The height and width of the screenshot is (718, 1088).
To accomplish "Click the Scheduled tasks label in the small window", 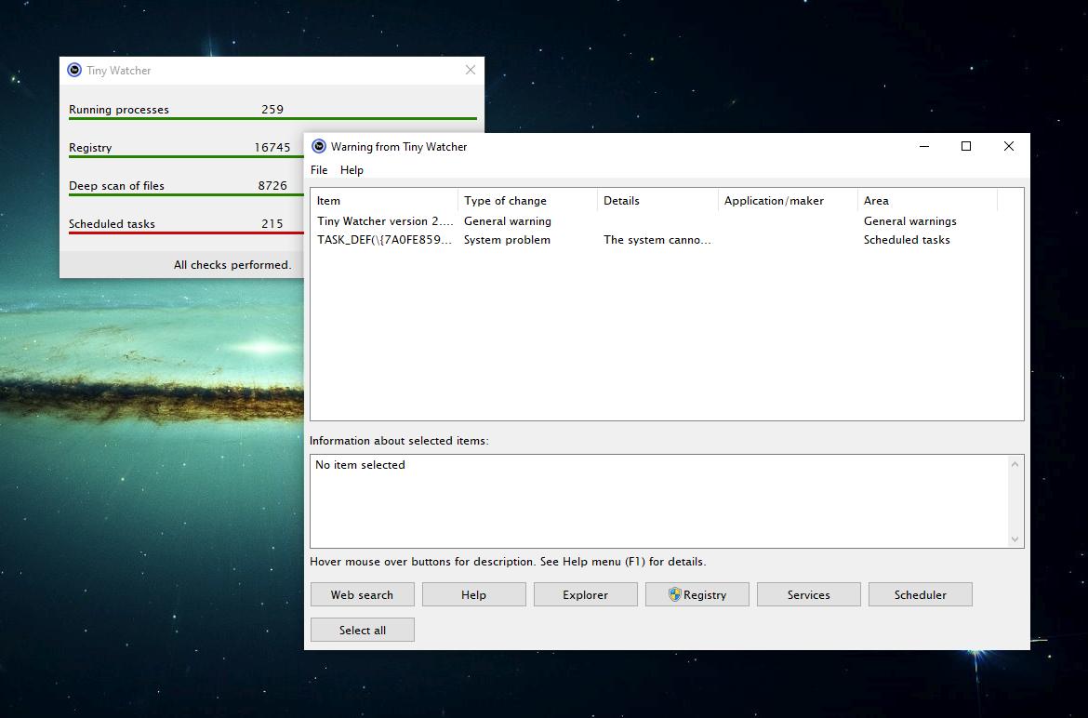I will point(112,224).
